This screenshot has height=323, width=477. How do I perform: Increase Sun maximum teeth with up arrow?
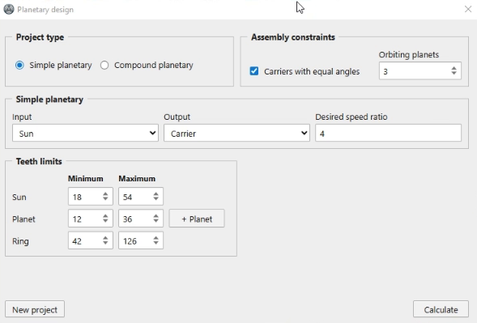[x=155, y=193]
